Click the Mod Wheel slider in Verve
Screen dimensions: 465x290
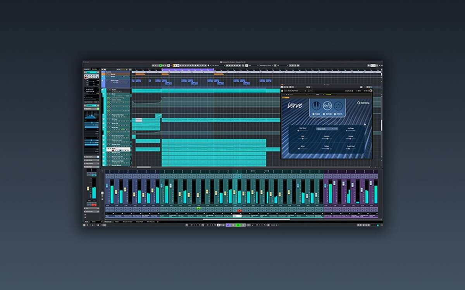(303, 131)
